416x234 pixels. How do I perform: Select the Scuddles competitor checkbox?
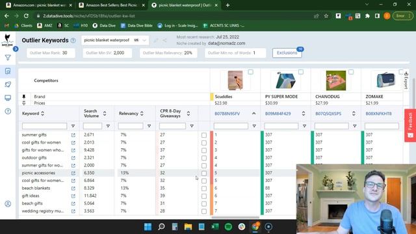[x=250, y=72]
